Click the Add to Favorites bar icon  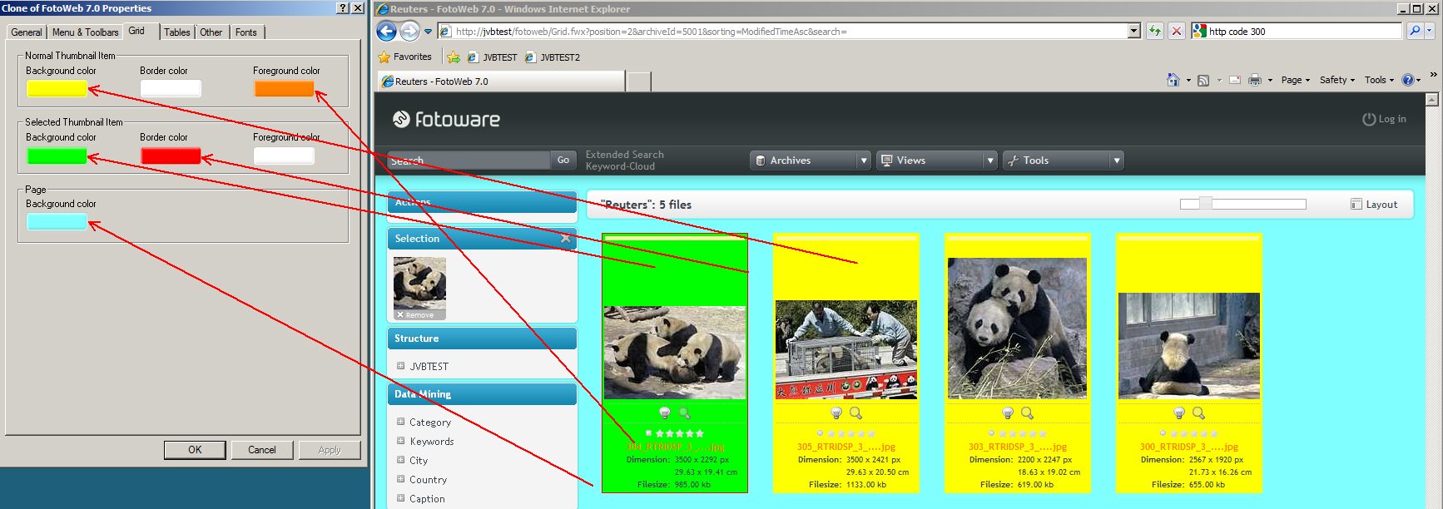coord(454,57)
